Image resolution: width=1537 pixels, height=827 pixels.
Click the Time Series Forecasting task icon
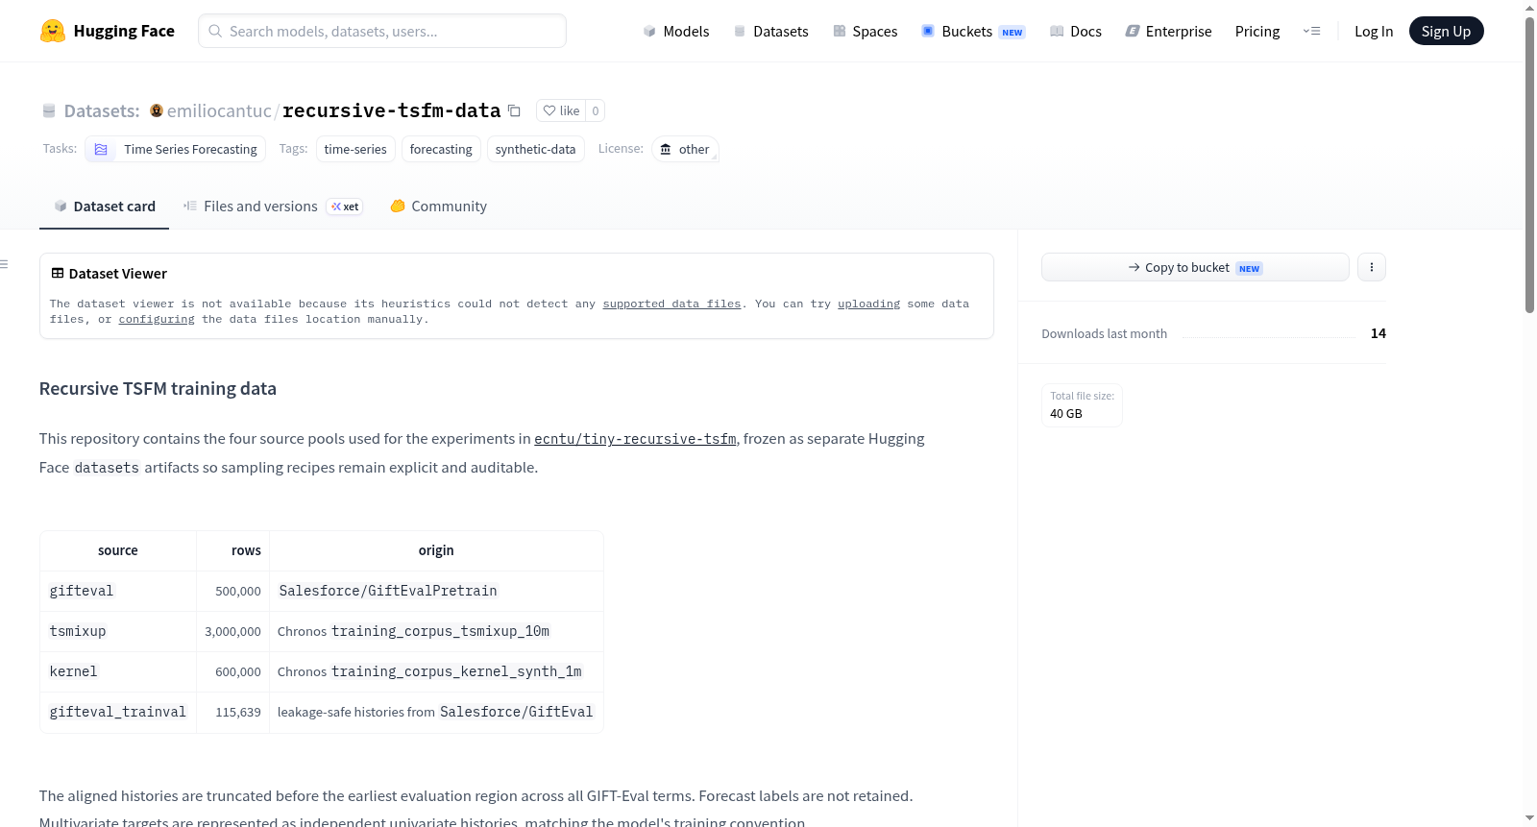coord(101,149)
